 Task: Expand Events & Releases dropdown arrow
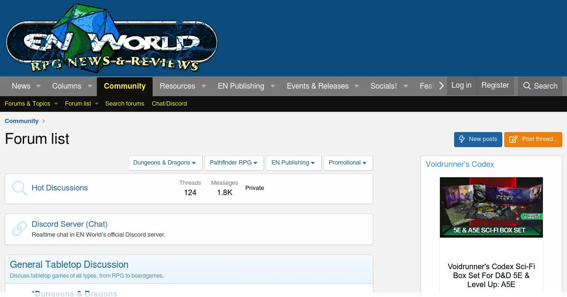click(357, 86)
